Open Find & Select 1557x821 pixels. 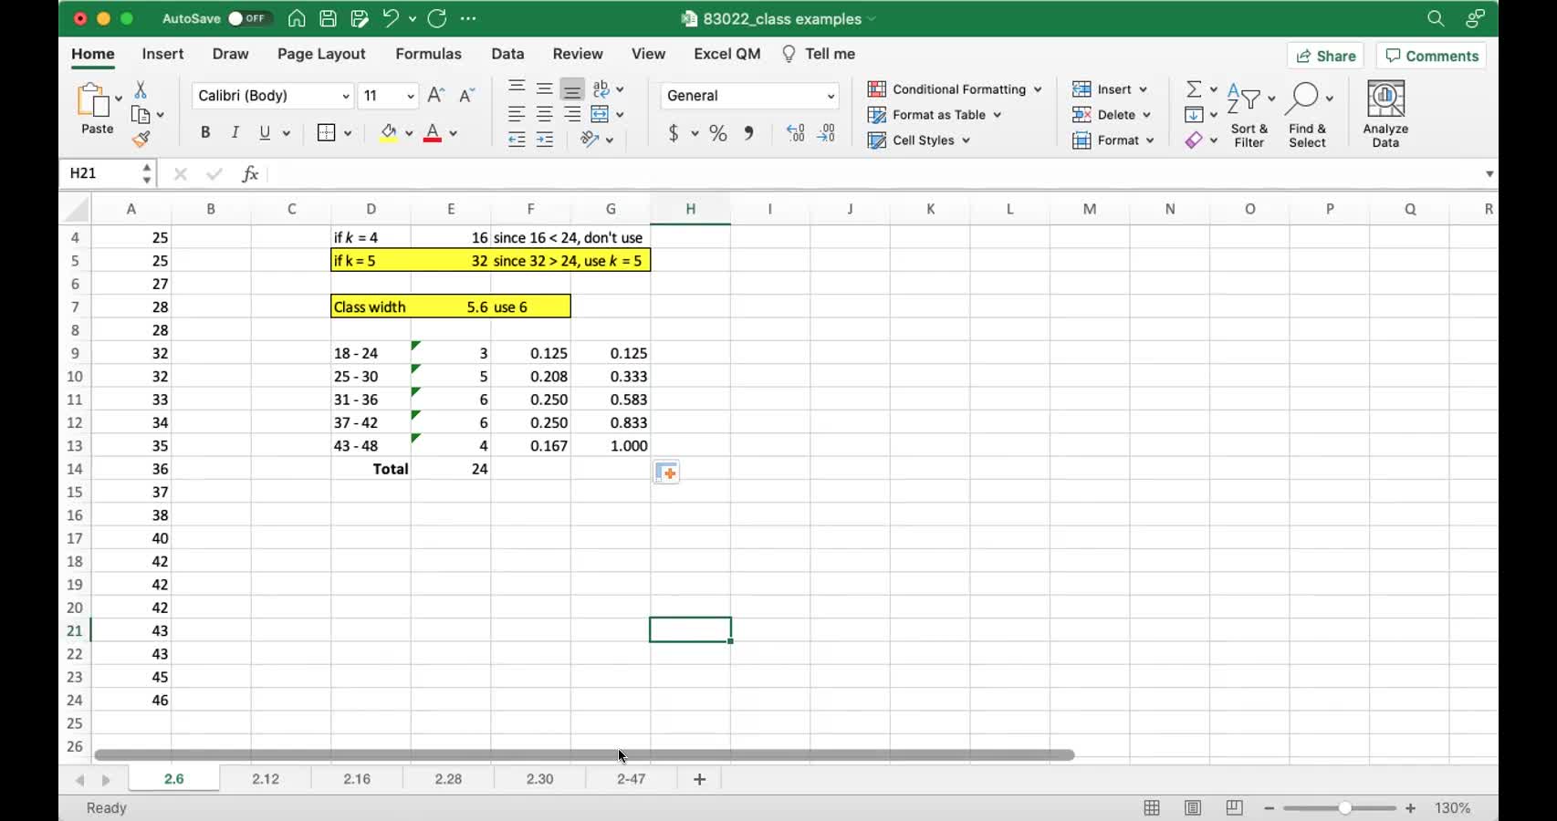pos(1308,116)
